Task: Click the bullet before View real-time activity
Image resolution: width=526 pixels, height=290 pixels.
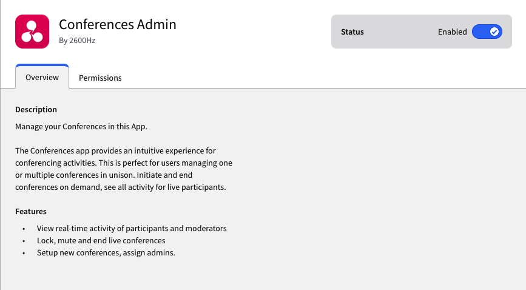Action: [24, 229]
